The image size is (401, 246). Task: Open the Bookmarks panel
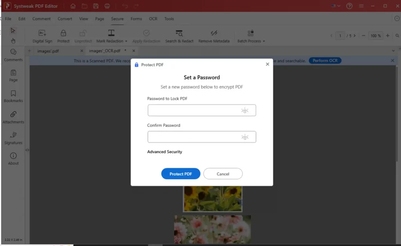13,97
